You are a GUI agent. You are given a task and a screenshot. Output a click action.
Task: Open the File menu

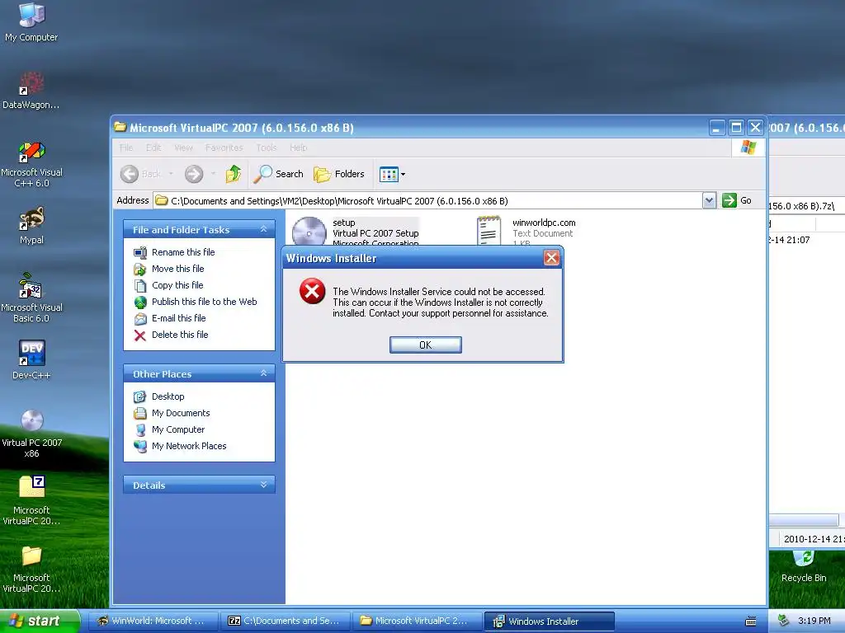coord(126,148)
